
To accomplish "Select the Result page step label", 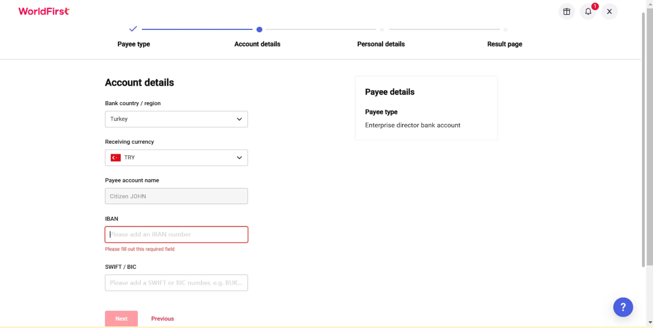I will click(505, 44).
